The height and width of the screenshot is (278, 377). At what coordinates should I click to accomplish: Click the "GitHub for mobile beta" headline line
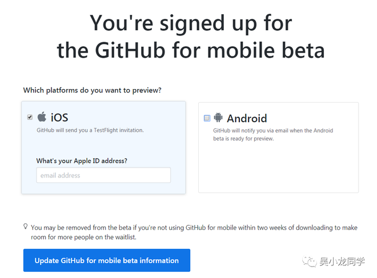191,50
